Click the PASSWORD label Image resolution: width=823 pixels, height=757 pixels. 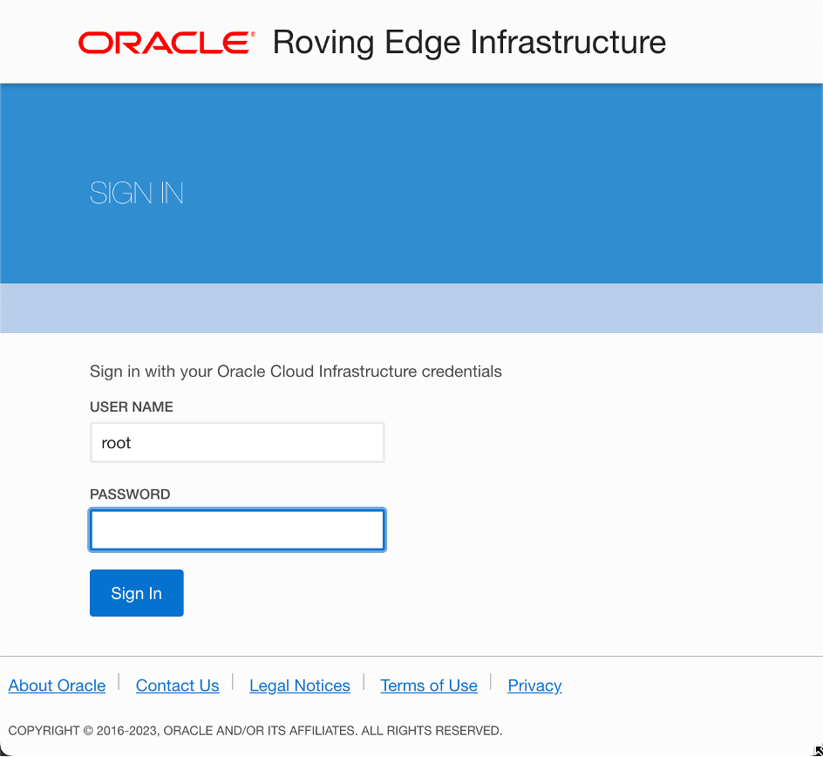(129, 494)
